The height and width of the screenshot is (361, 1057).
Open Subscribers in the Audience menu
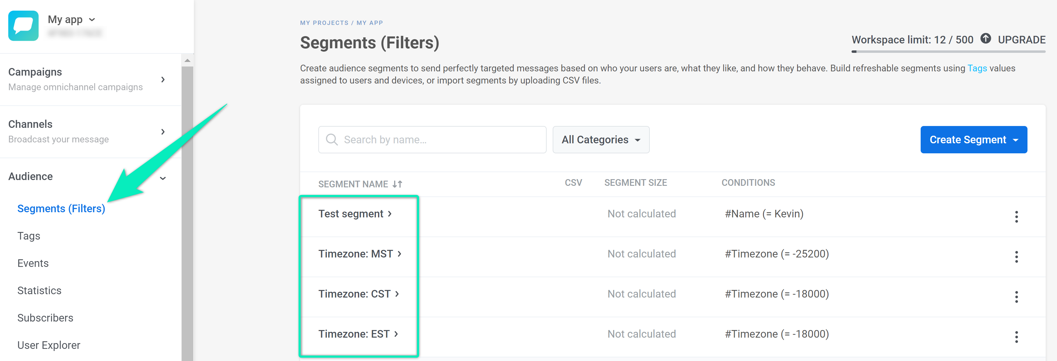coord(45,318)
